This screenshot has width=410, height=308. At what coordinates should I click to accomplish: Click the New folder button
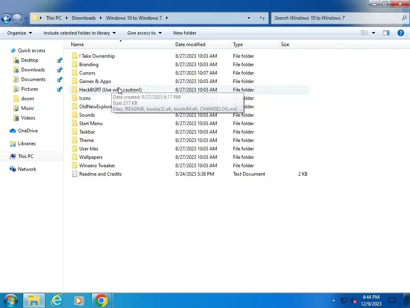(185, 33)
